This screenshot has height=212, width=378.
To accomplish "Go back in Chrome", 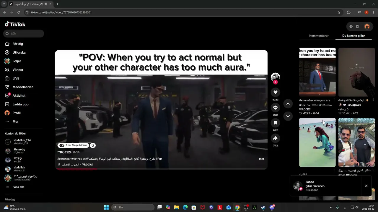I will [4, 12].
